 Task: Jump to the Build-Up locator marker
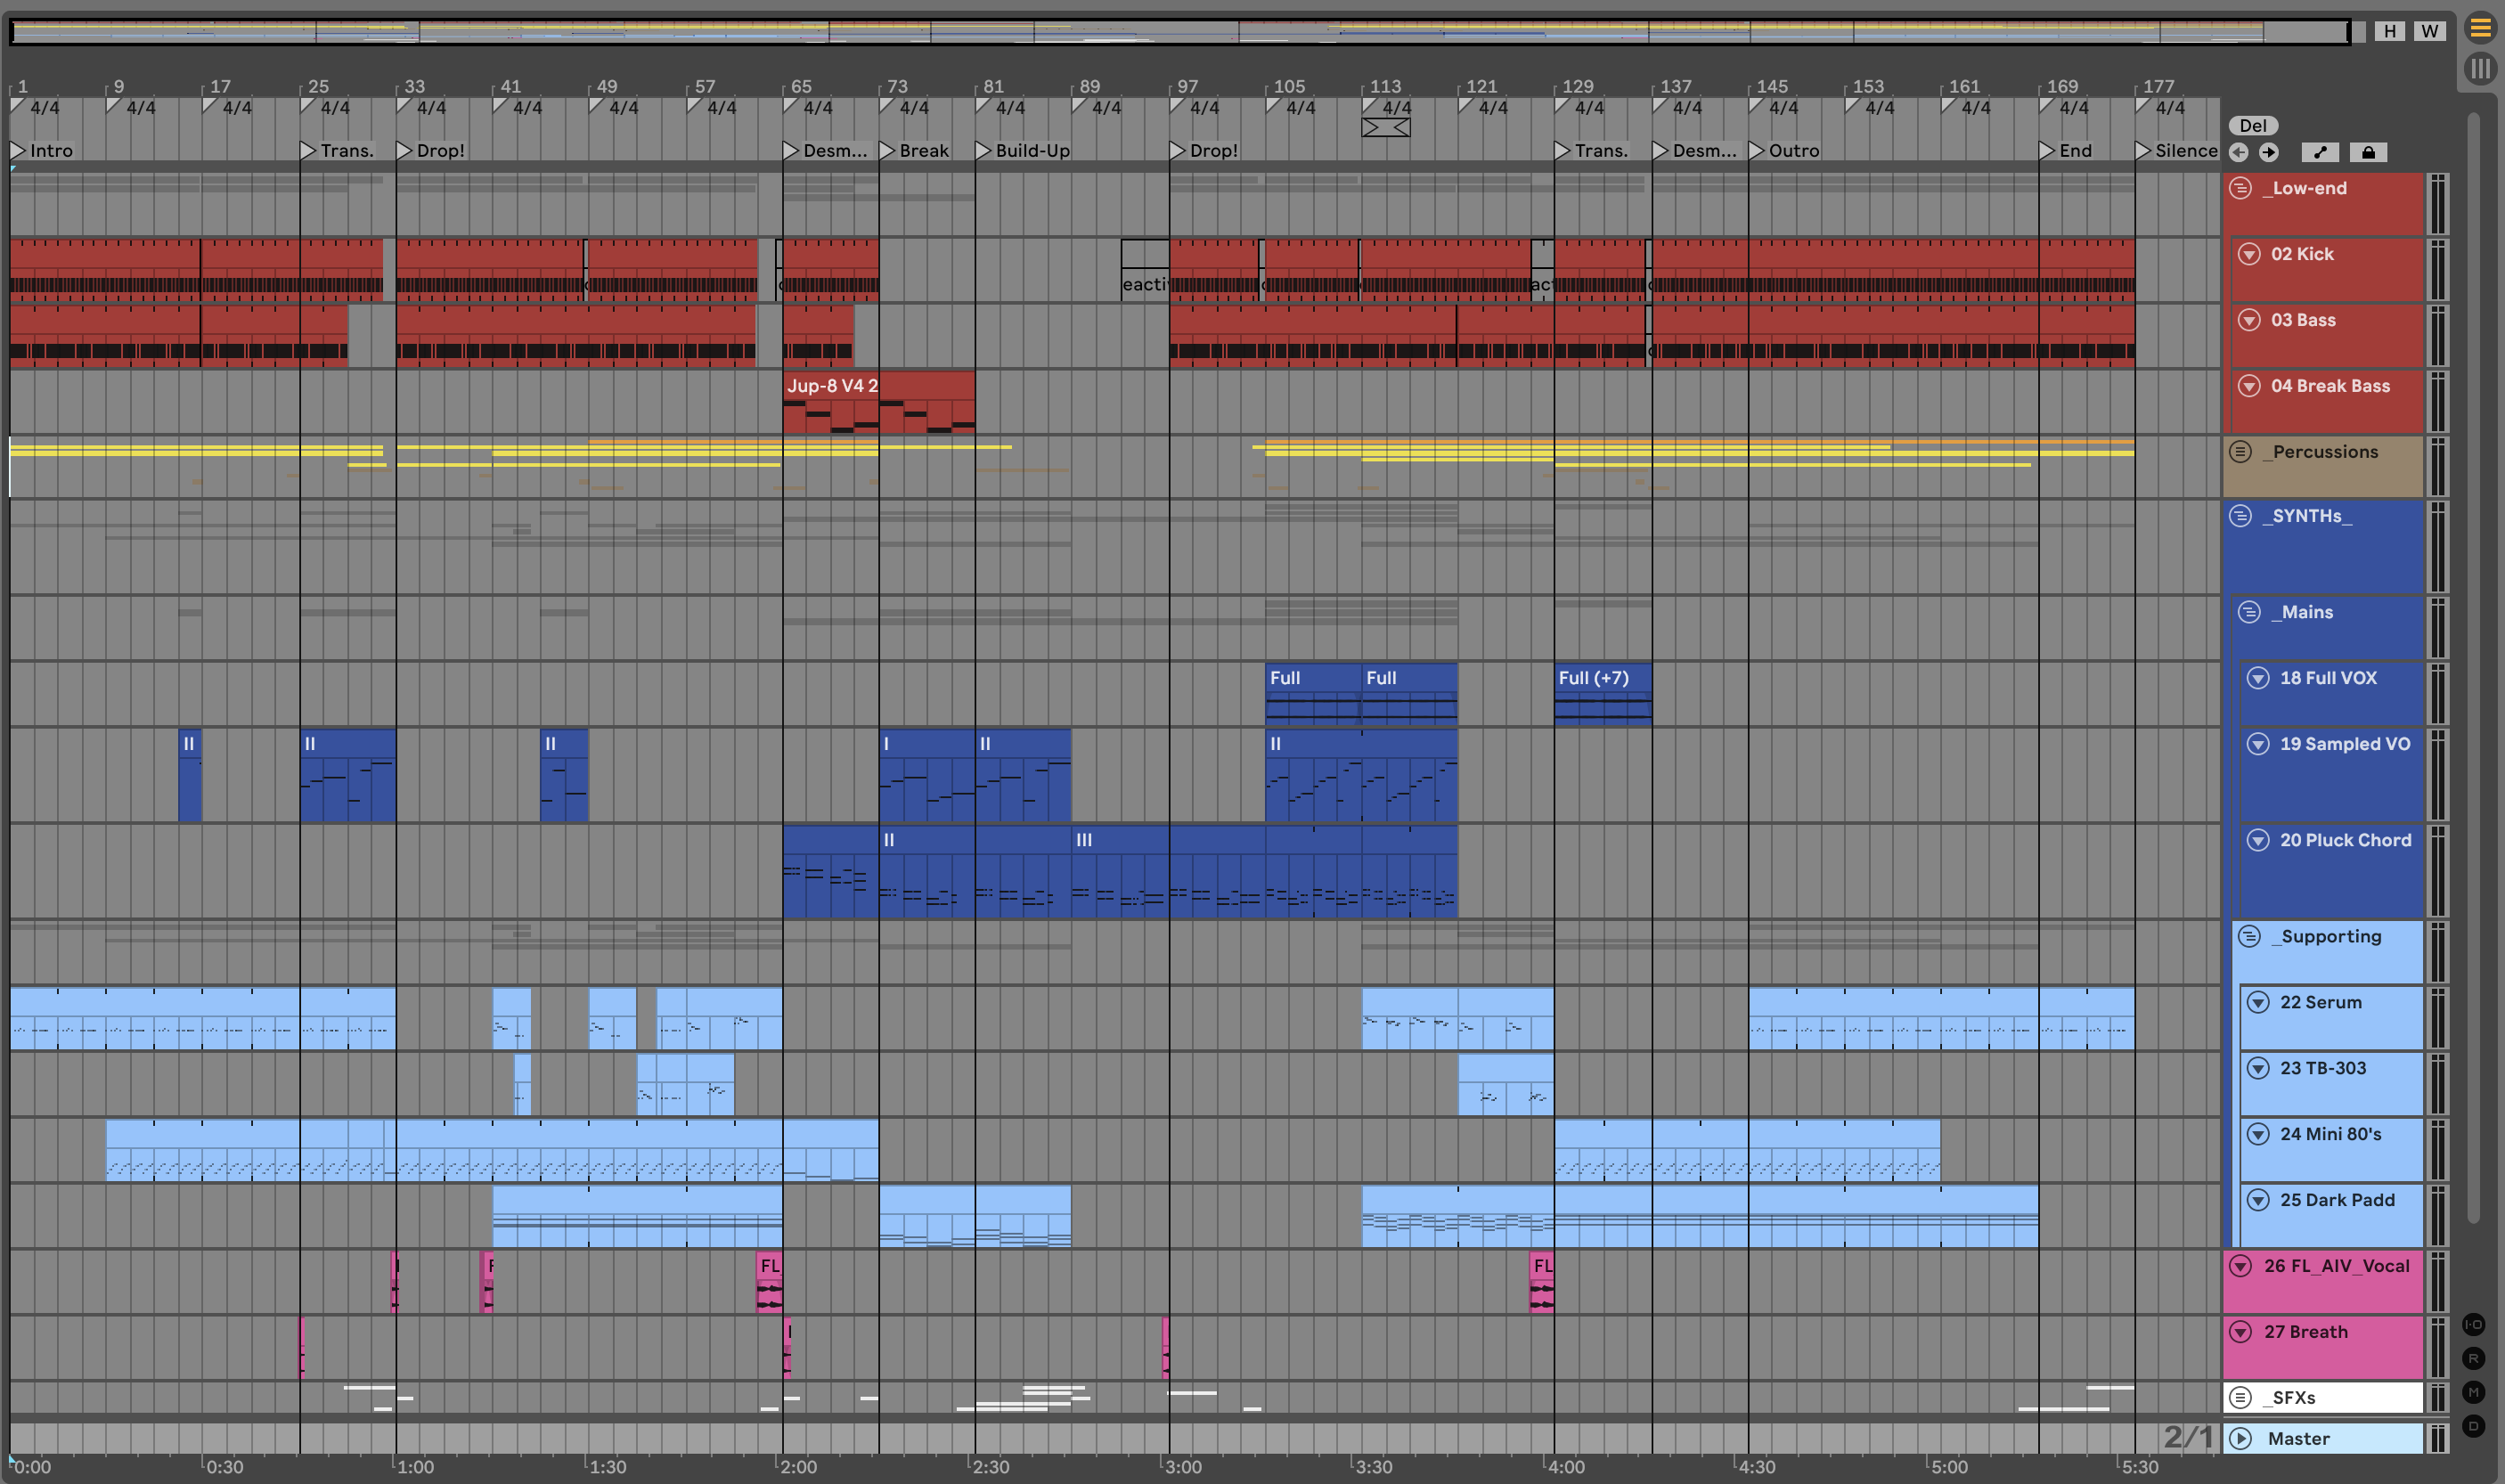point(984,150)
